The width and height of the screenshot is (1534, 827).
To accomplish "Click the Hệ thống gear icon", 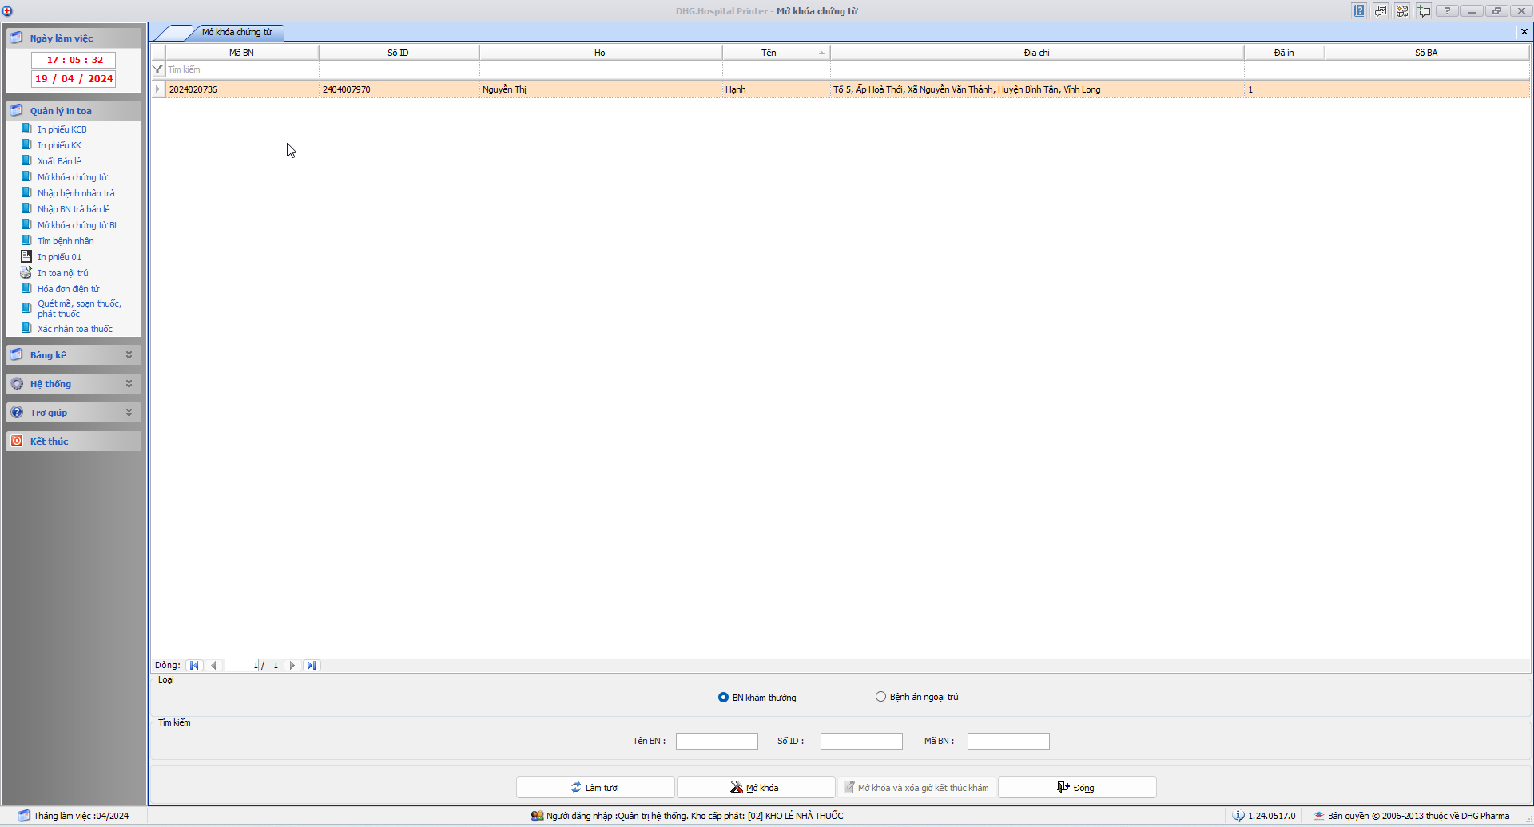I will point(17,383).
